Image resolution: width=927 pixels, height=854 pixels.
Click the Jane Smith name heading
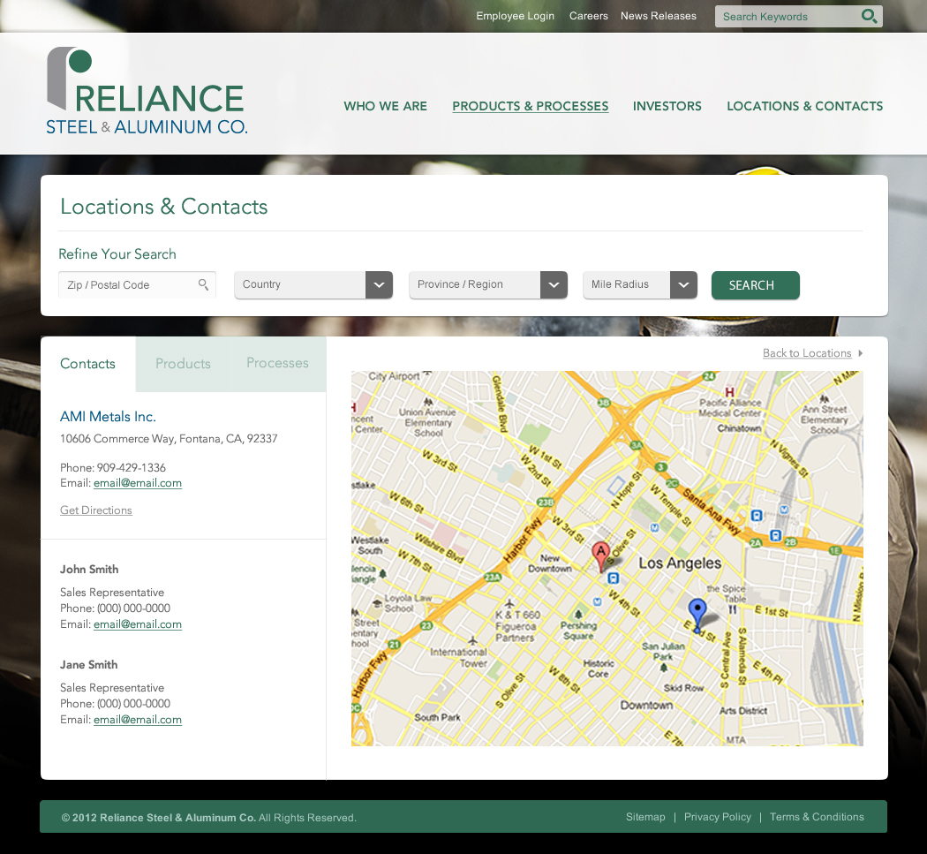click(x=88, y=665)
